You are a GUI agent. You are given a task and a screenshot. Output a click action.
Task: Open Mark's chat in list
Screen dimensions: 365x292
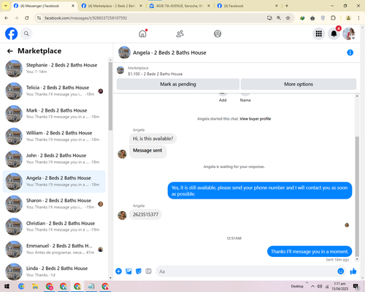tap(54, 114)
